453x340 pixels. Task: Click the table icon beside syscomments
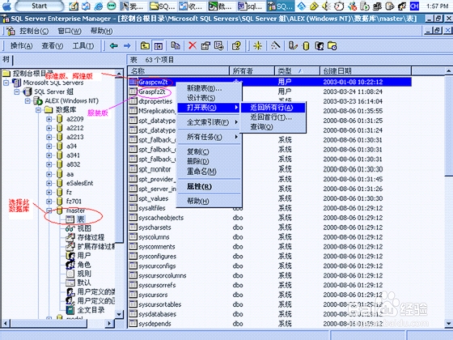pos(133,246)
